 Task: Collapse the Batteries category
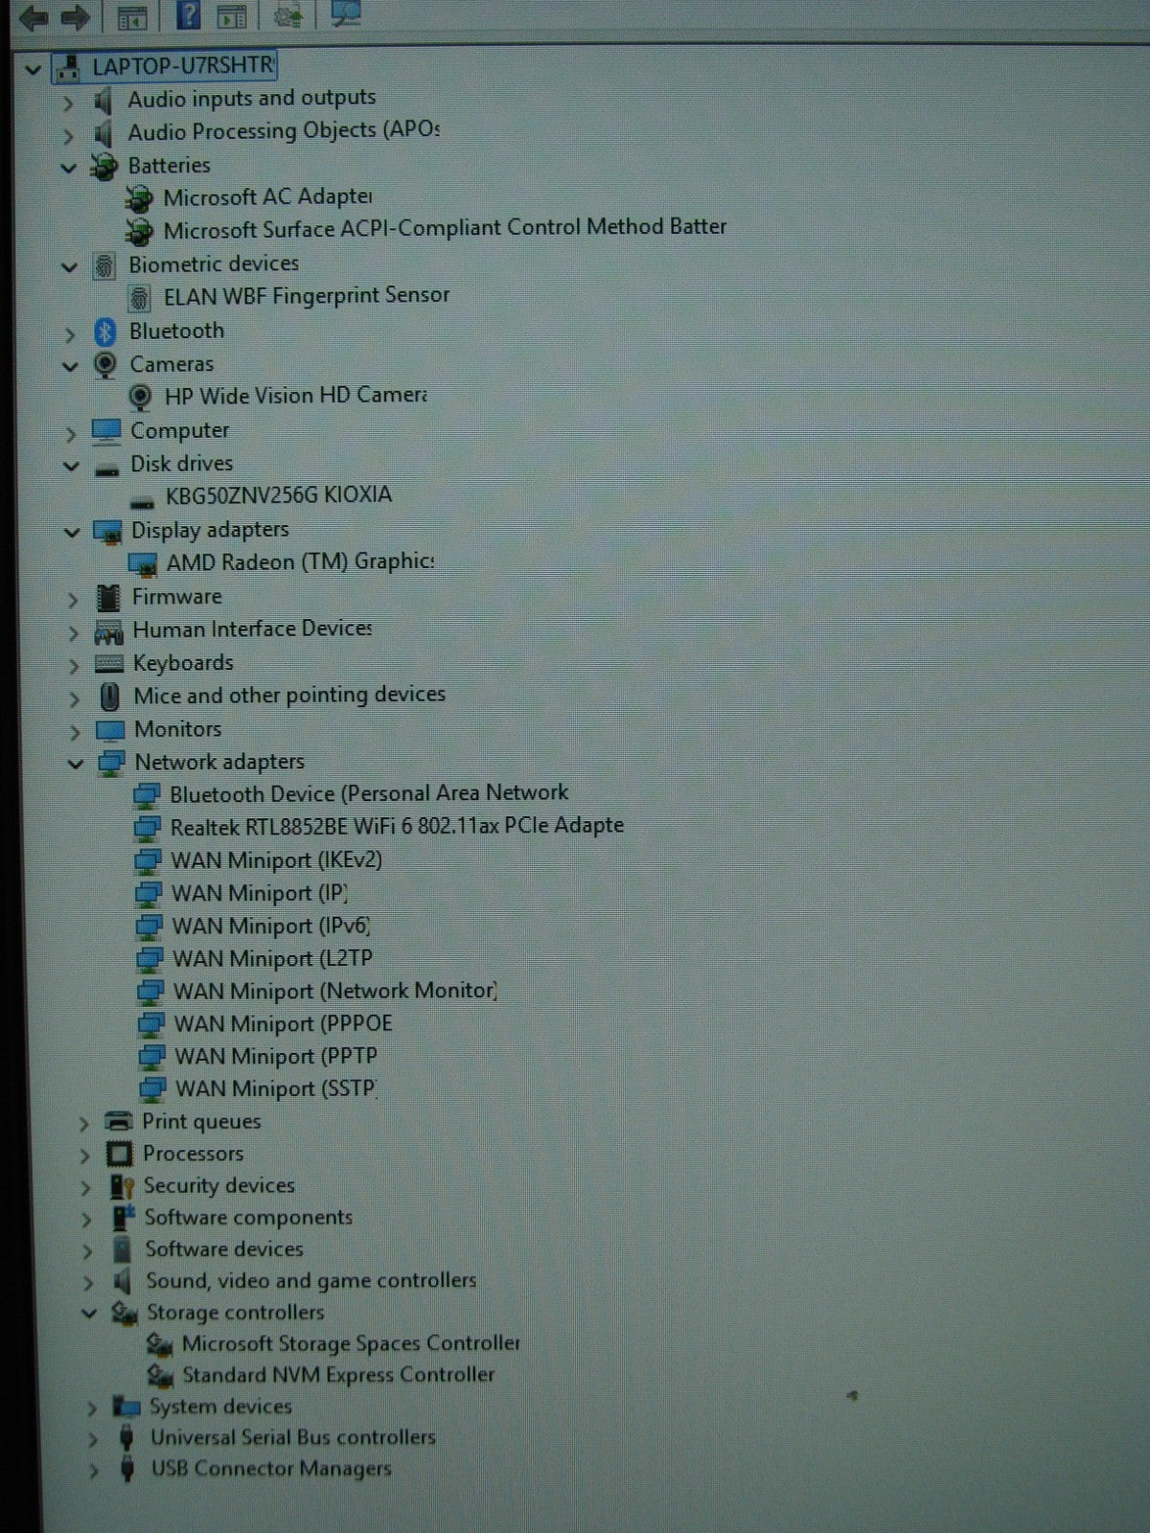(68, 168)
